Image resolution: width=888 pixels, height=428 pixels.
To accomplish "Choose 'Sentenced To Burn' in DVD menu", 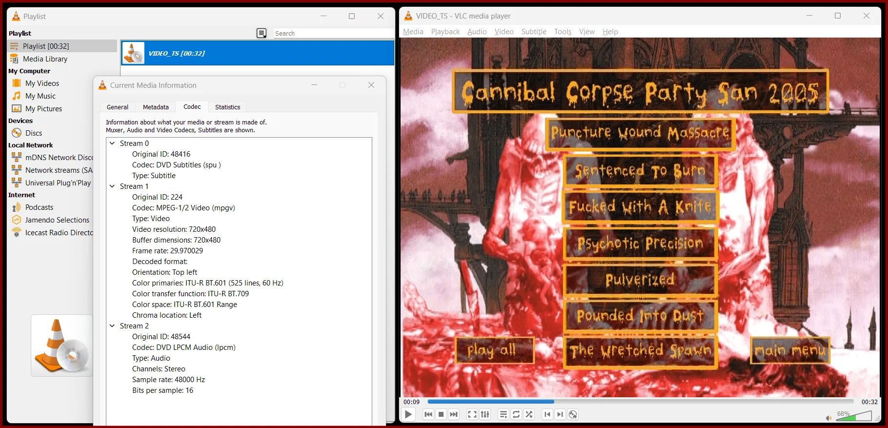I will pyautogui.click(x=640, y=170).
